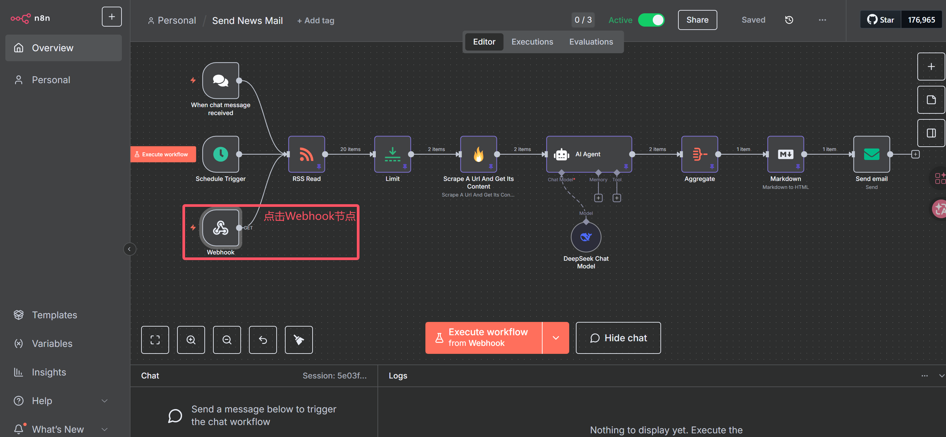
Task: Tidy up workflow with broom icon
Action: point(299,340)
